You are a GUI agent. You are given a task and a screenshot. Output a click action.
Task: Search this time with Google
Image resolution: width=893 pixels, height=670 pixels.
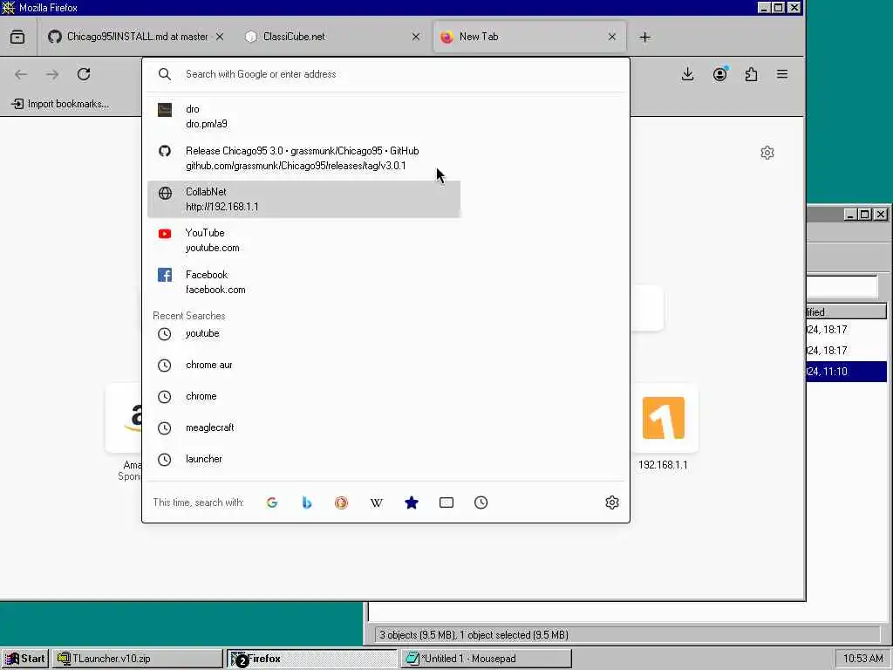pos(272,502)
